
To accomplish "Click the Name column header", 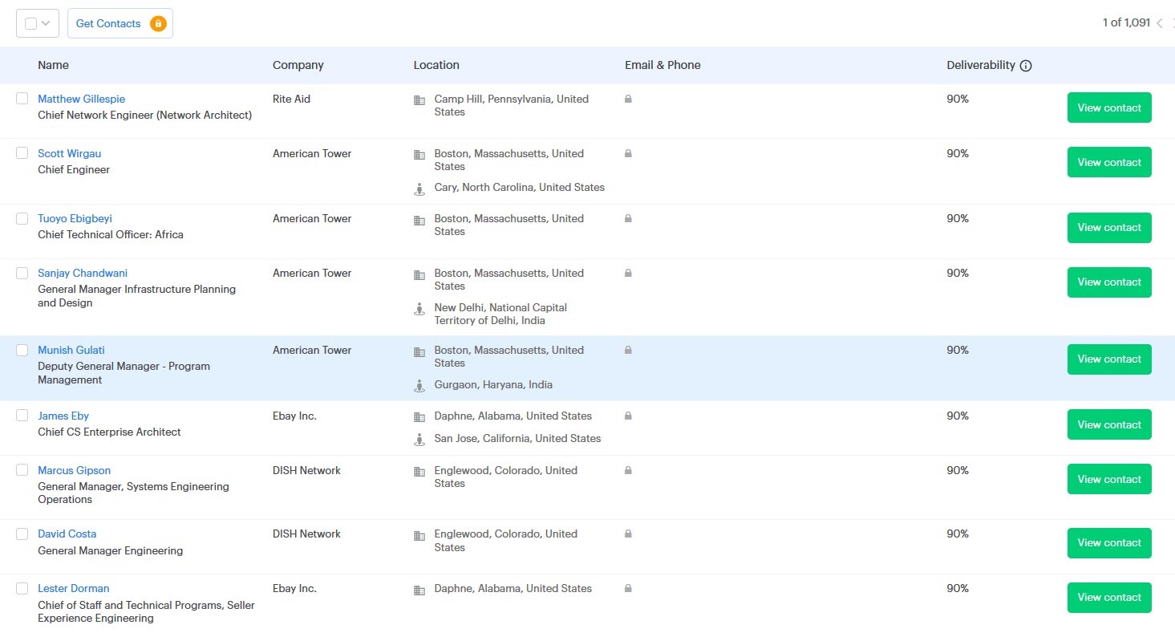I will (x=53, y=65).
